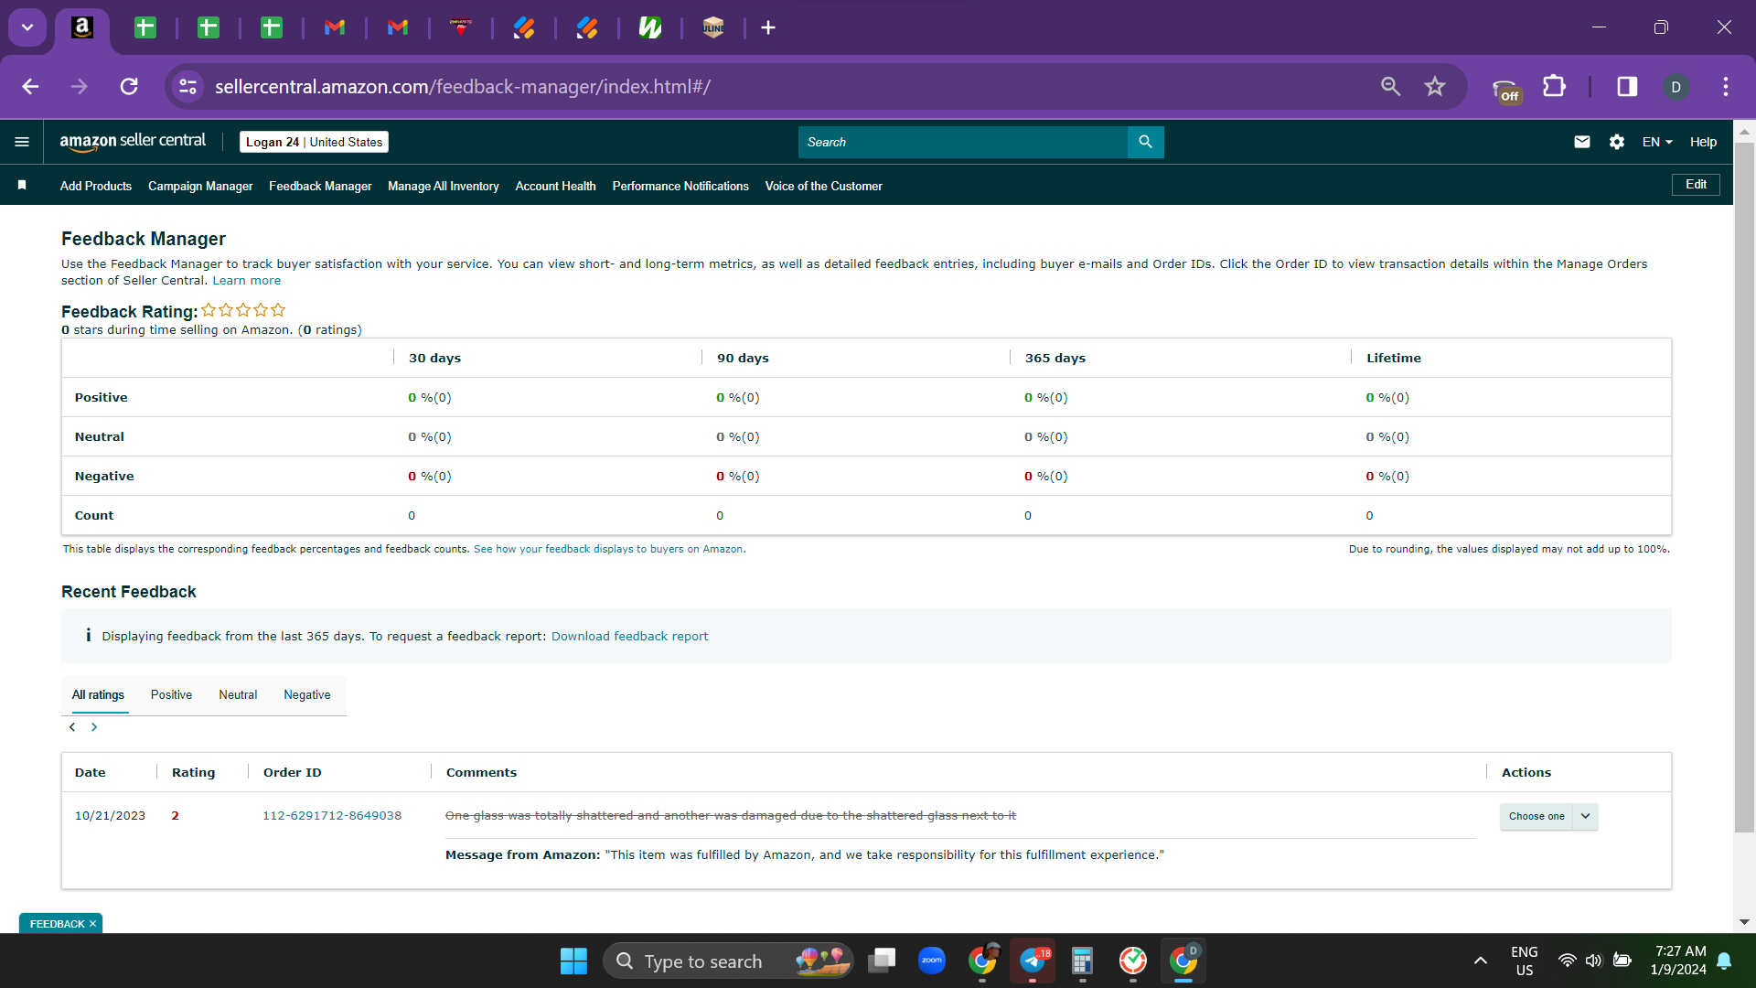Image resolution: width=1756 pixels, height=988 pixels.
Task: Click the Edit button in the nav bar
Action: (x=1696, y=185)
